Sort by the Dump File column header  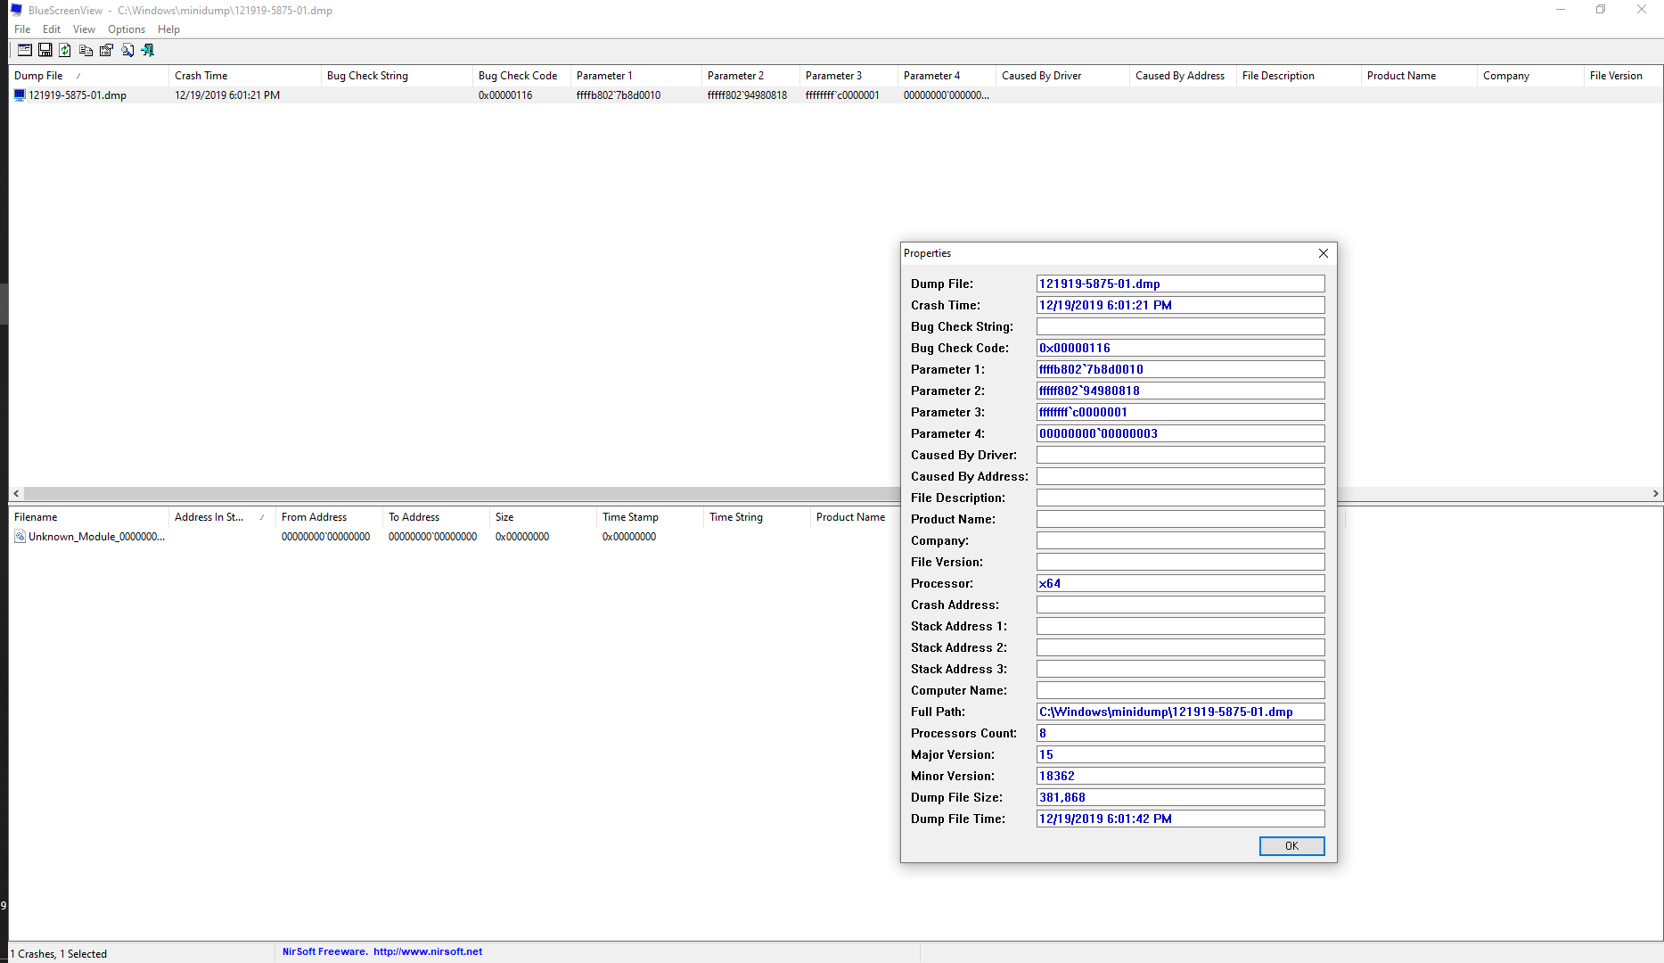tap(88, 76)
